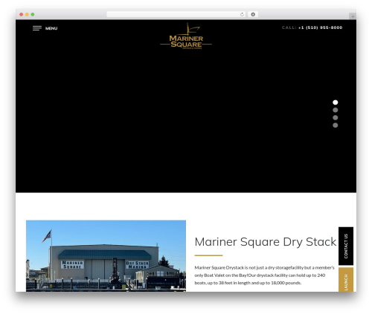The image size is (372, 314).
Task: Select the third slider dot
Action: 336,117
